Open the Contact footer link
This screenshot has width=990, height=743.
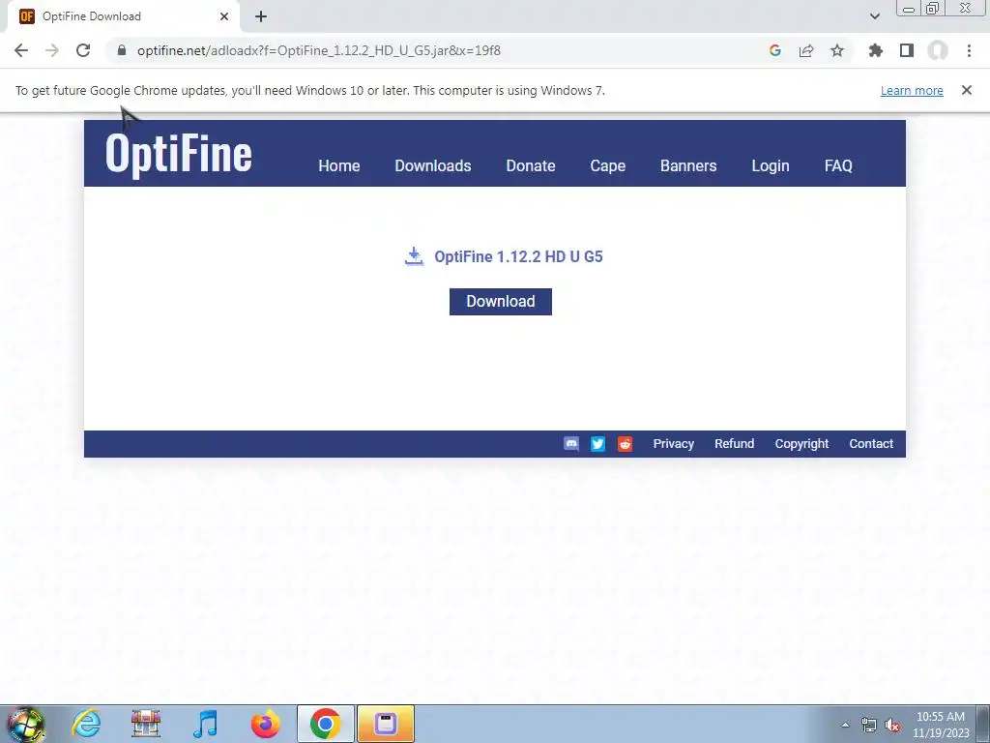[871, 444]
